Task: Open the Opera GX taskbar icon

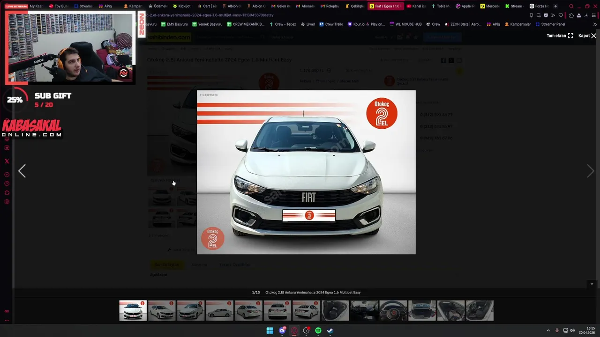Action: coord(294,330)
